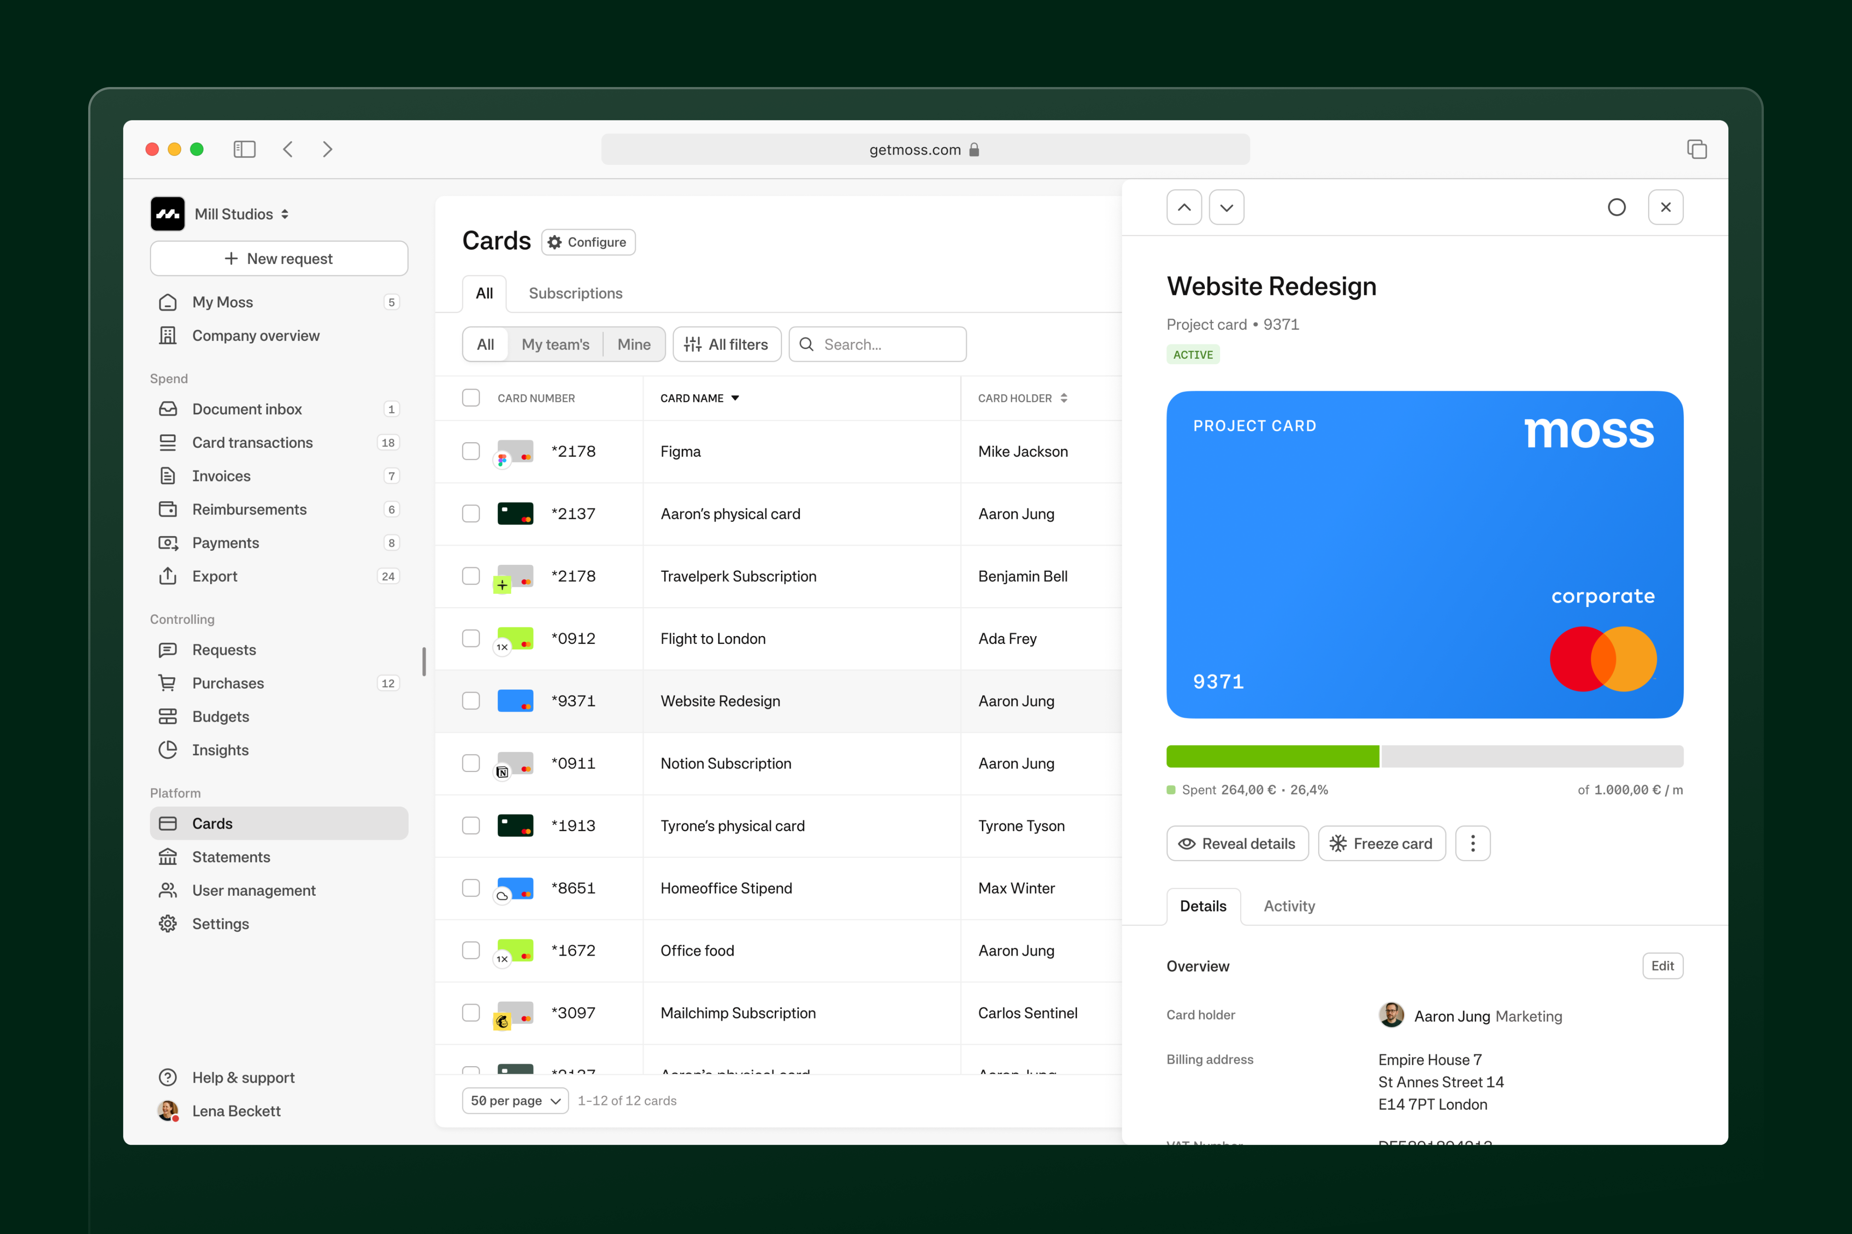1852x1234 pixels.
Task: Select all cards via the header checkbox
Action: [471, 397]
